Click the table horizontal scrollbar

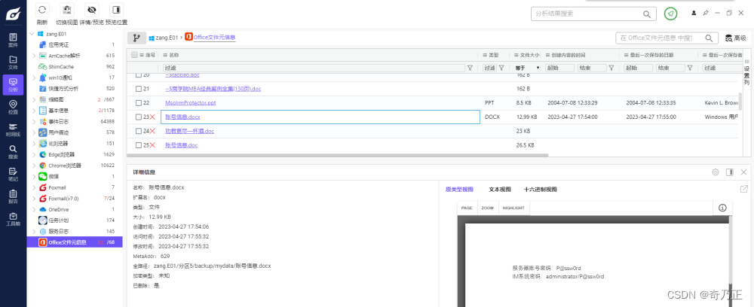(338, 156)
